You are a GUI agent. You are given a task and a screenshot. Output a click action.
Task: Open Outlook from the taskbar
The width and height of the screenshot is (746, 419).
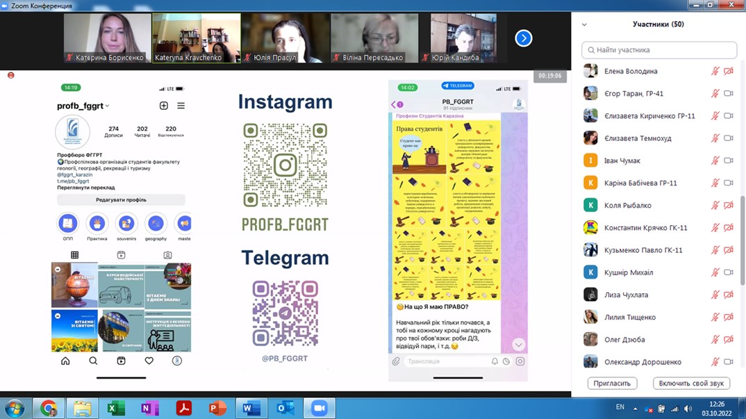(x=285, y=408)
